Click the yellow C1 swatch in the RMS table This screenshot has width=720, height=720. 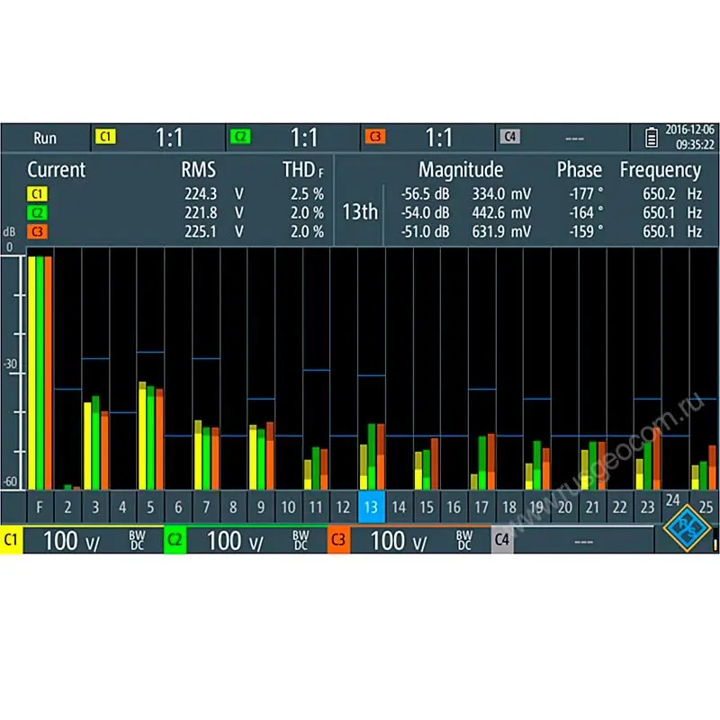point(37,193)
